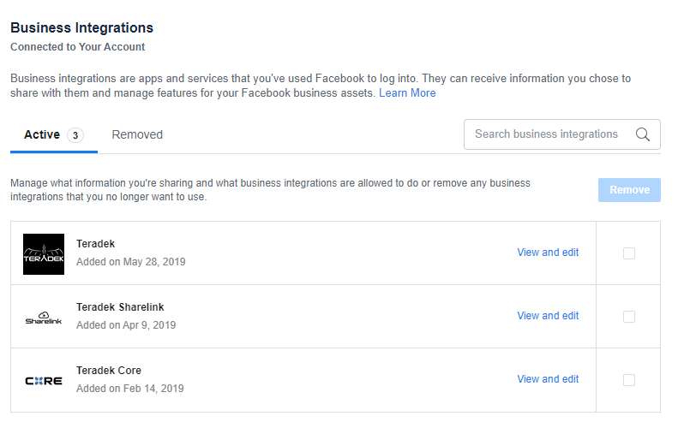The height and width of the screenshot is (446, 678).
Task: Click the Teradek app name
Action: [x=95, y=244]
